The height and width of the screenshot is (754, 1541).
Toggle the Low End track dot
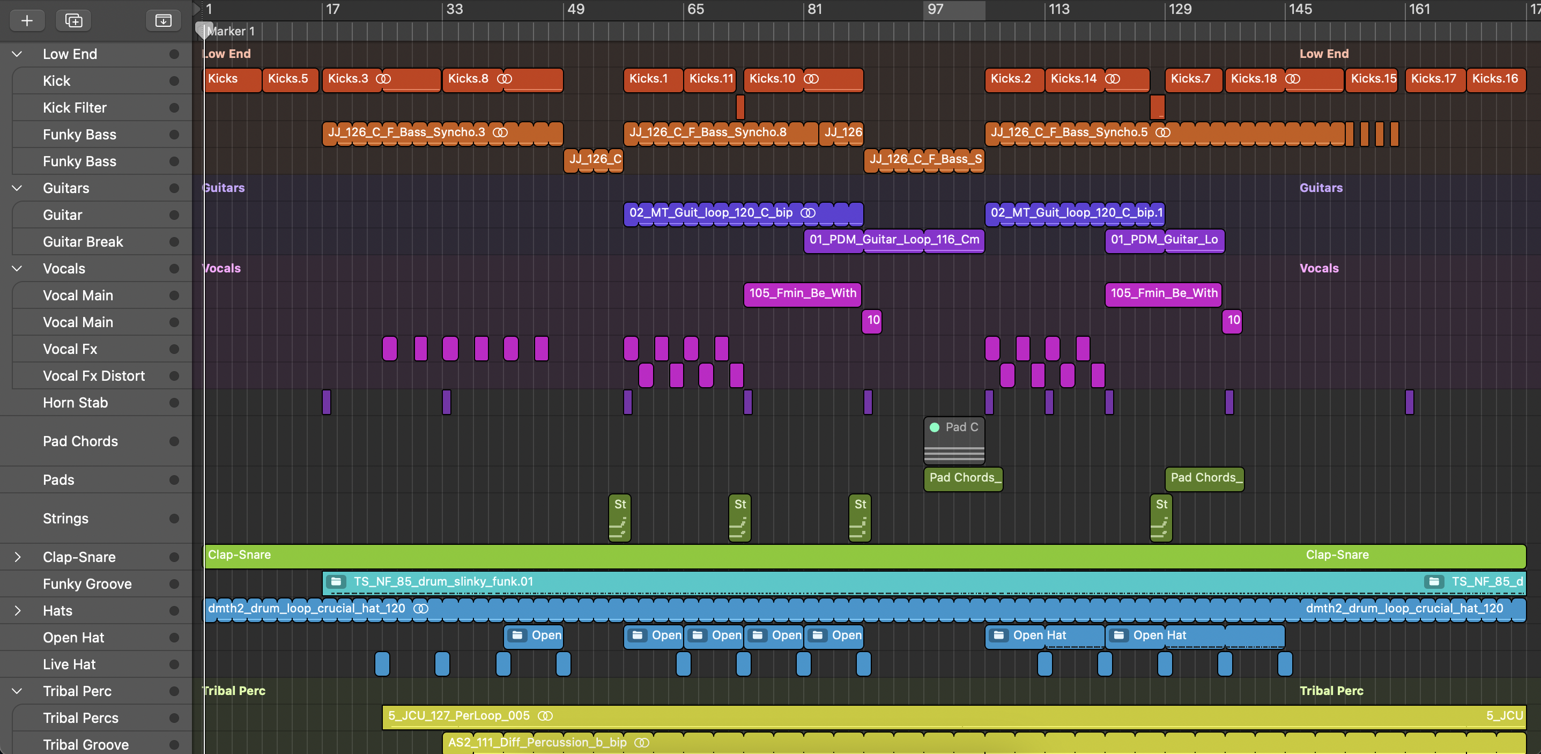coord(174,55)
